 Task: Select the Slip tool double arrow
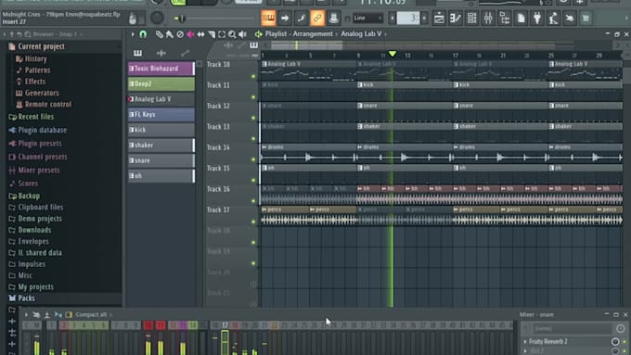[x=200, y=34]
